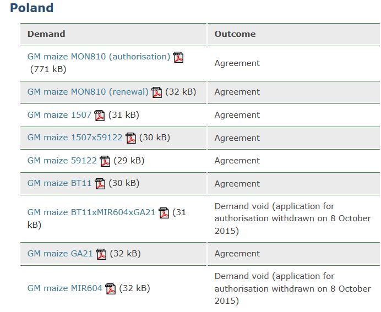Click PDF icon beside GM maize GA21

coord(101,254)
